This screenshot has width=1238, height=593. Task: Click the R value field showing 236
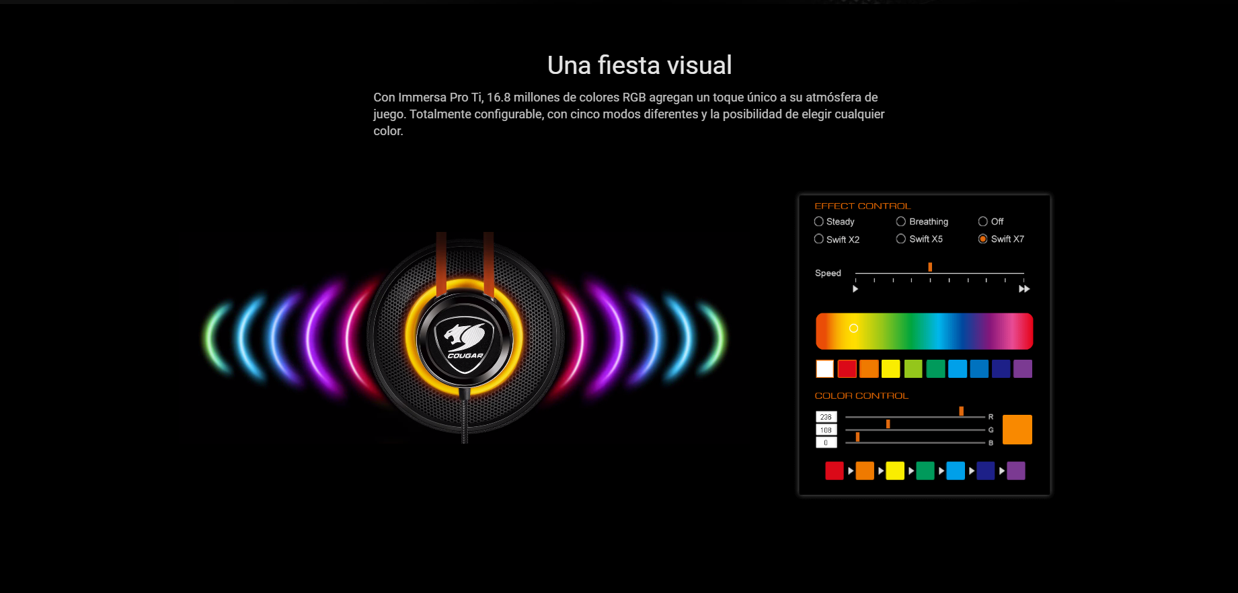tap(826, 417)
